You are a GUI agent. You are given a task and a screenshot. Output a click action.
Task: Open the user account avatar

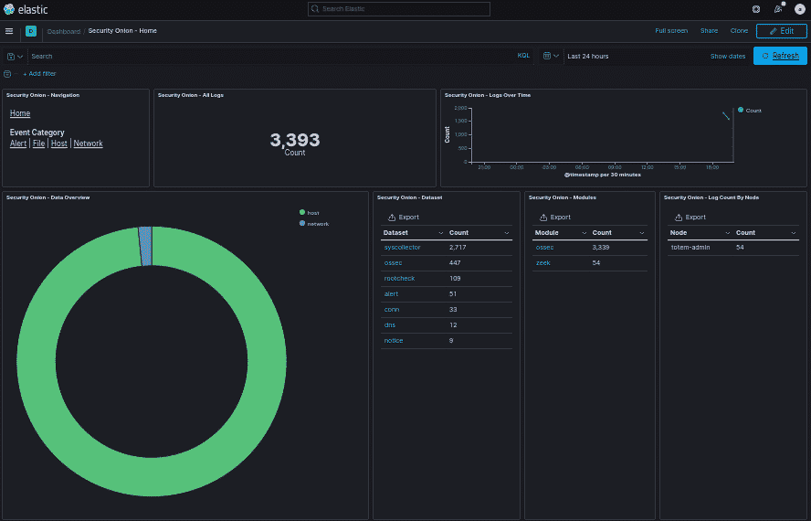coord(800,9)
